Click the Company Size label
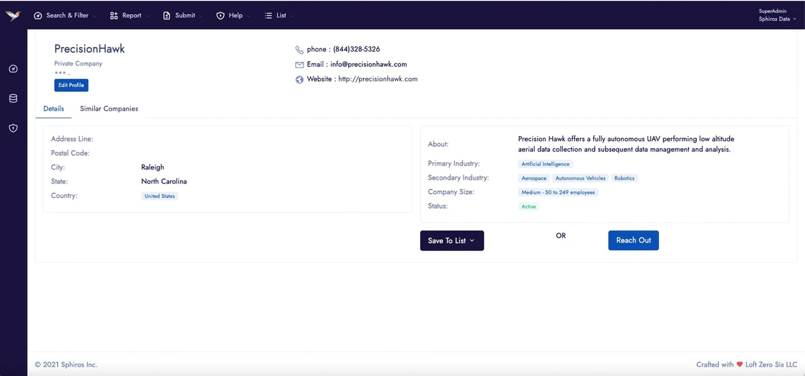This screenshot has width=805, height=376. [x=451, y=192]
